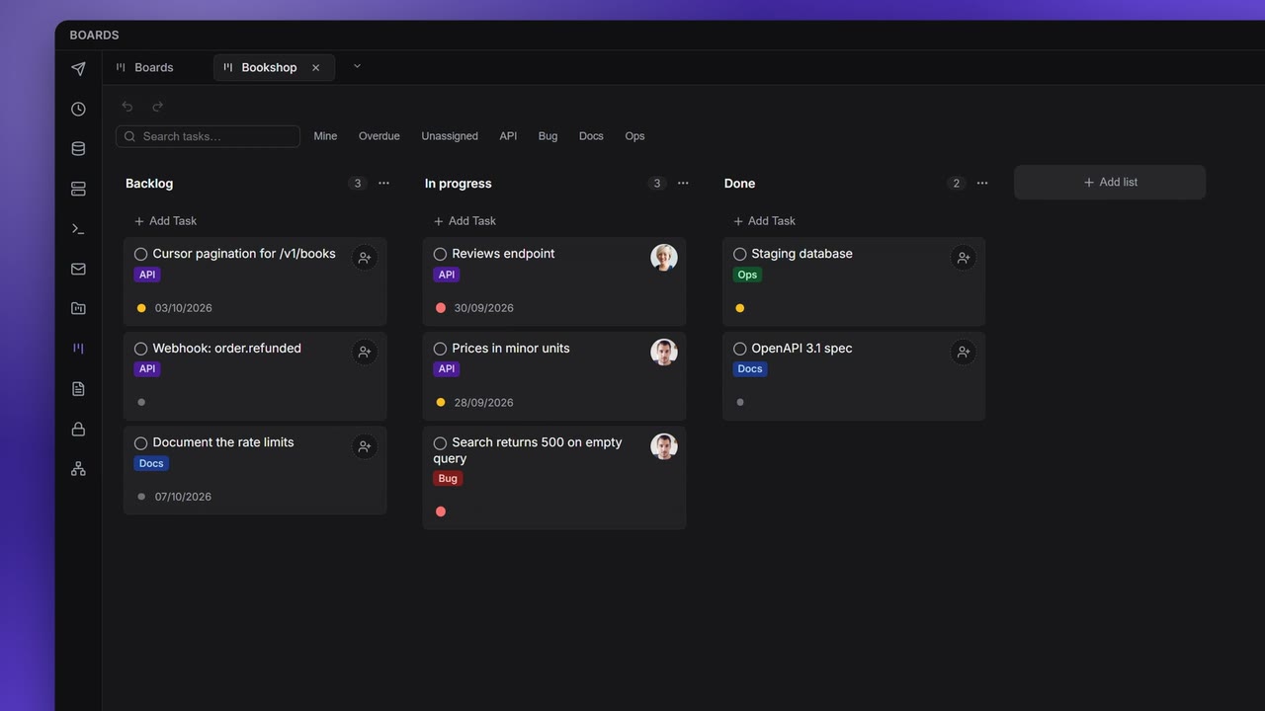Mark Cursor pagination for /v1/books complete

pos(140,254)
